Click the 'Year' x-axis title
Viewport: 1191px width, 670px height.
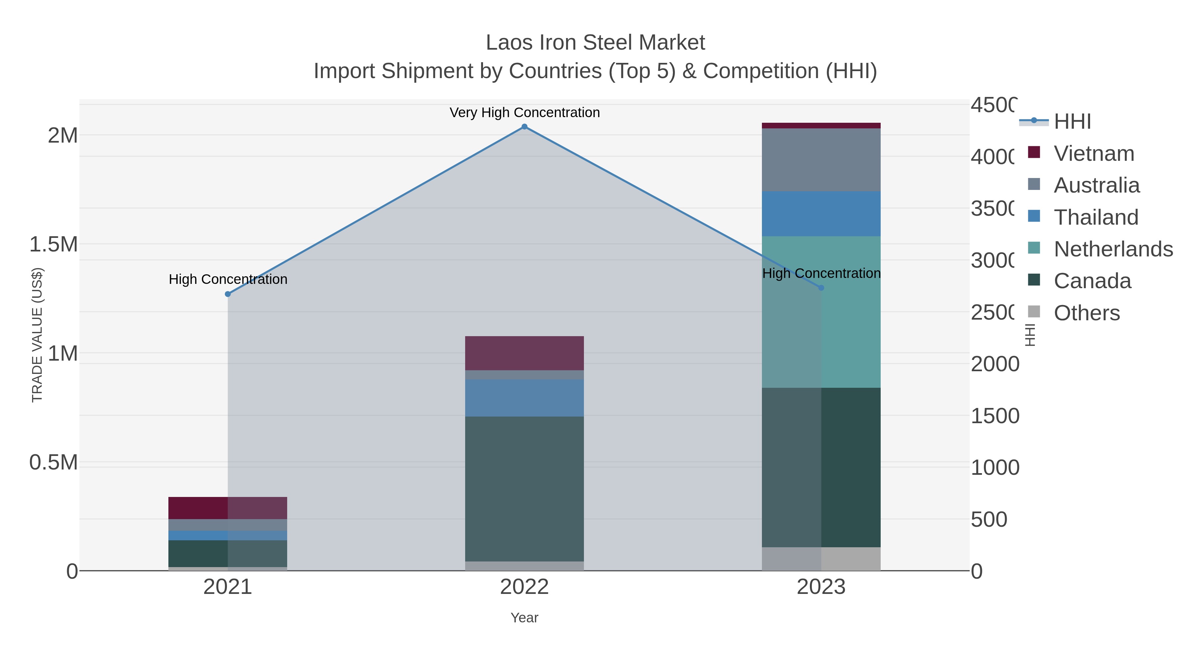[x=524, y=618]
